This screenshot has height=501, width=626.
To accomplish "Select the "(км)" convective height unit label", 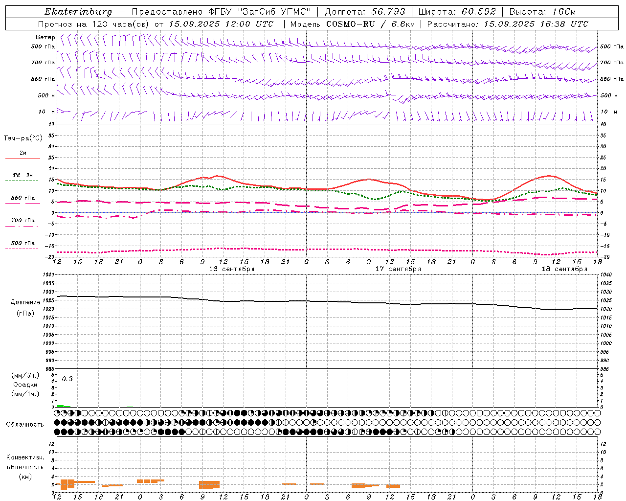I will (25, 477).
